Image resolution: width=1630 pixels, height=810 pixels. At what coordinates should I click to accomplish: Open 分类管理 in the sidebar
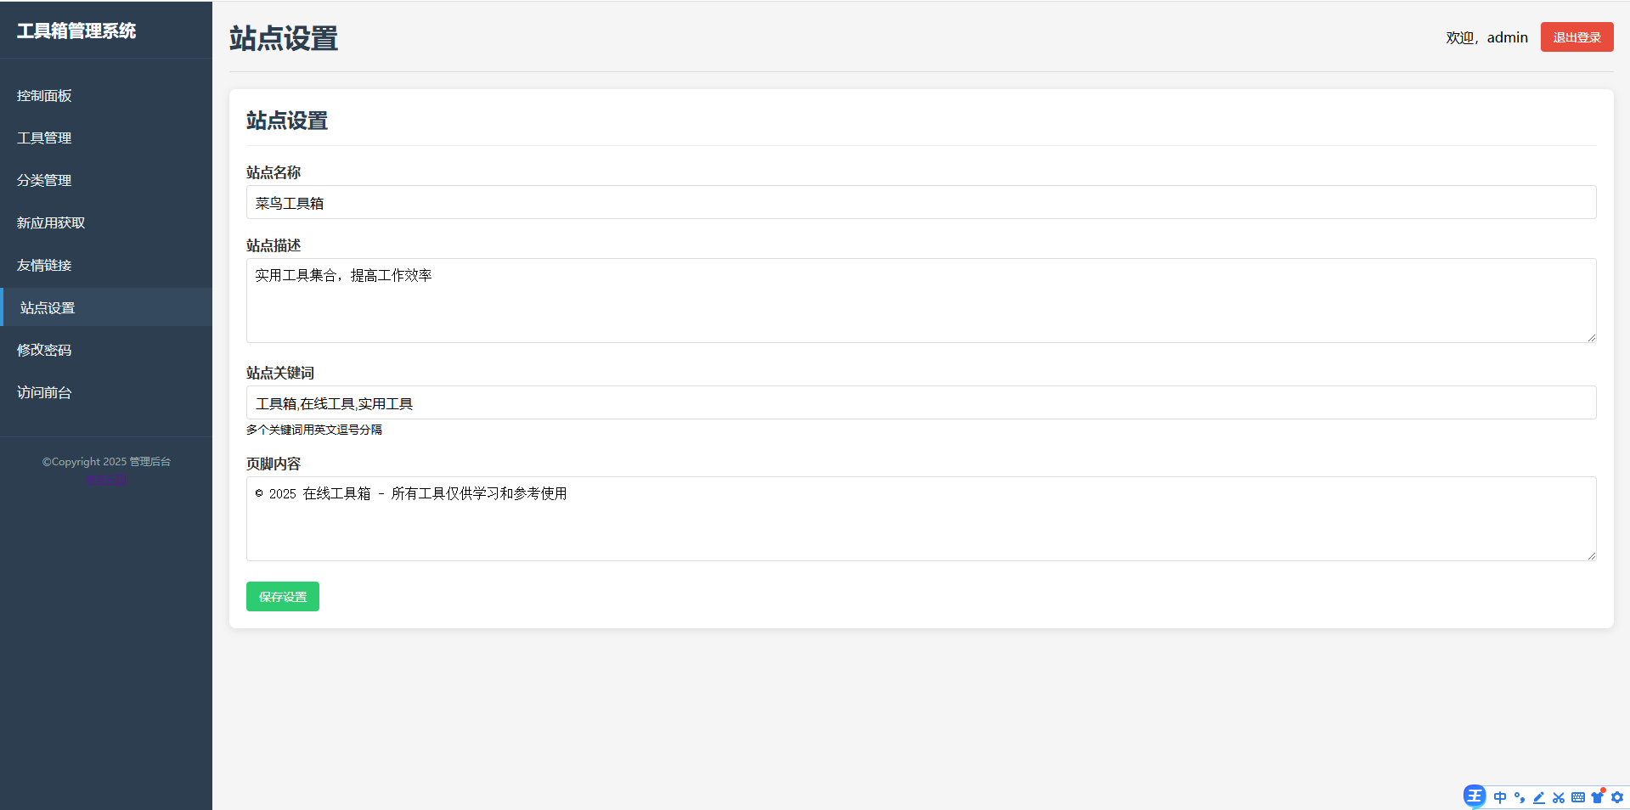(x=44, y=181)
